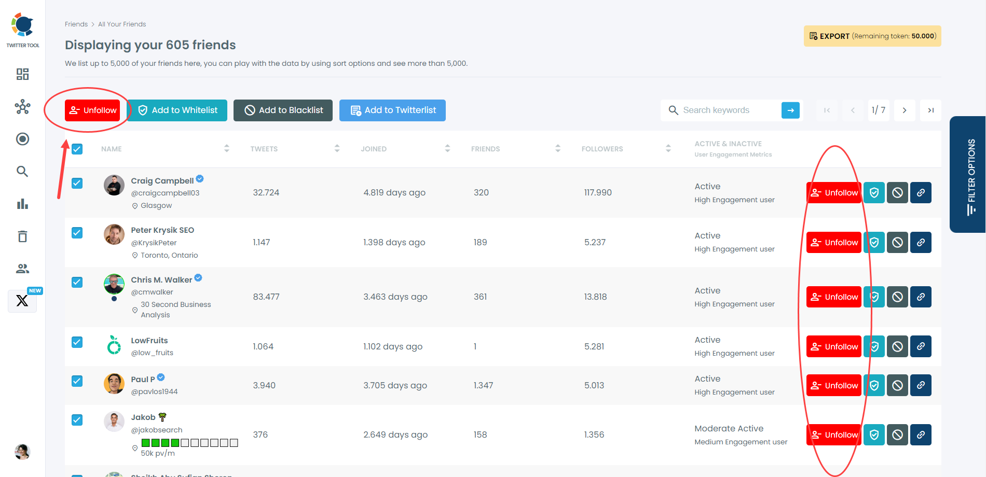The image size is (986, 477).
Task: Go to the next page of friends
Action: click(x=905, y=110)
